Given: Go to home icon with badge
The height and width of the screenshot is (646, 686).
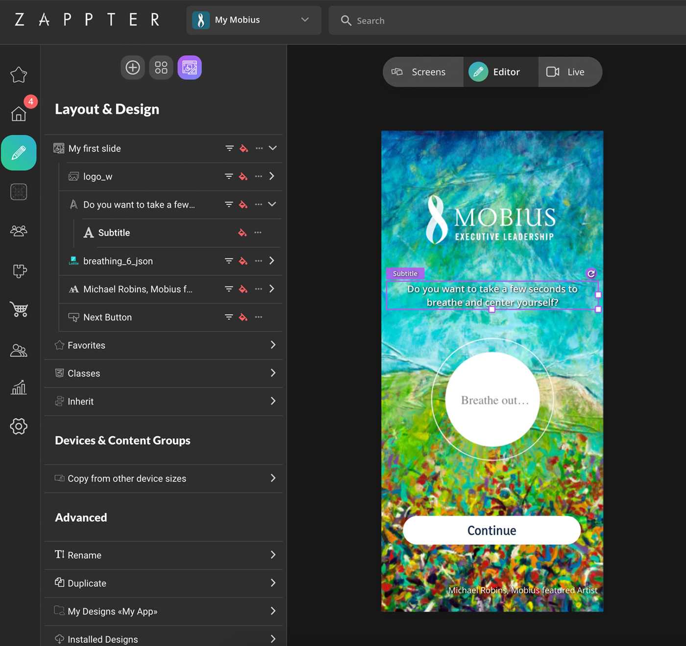Looking at the screenshot, I should coord(19,114).
